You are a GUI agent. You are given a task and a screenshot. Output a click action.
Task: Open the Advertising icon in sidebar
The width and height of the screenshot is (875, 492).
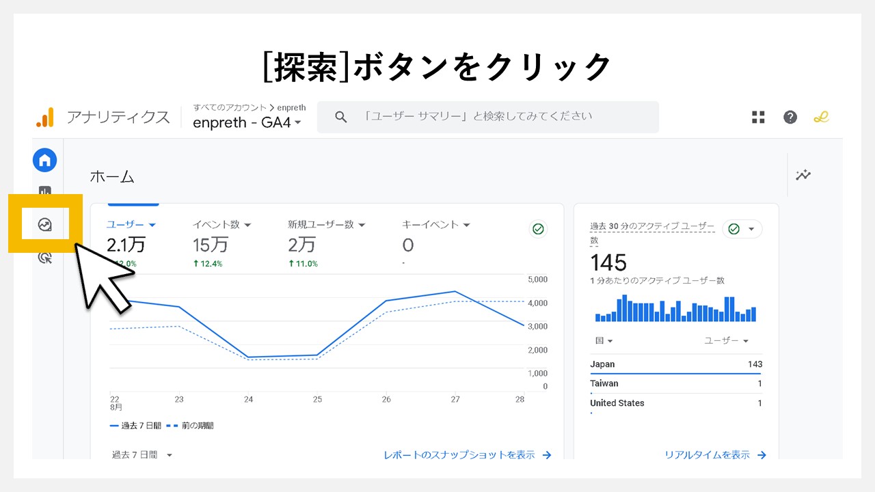45,257
